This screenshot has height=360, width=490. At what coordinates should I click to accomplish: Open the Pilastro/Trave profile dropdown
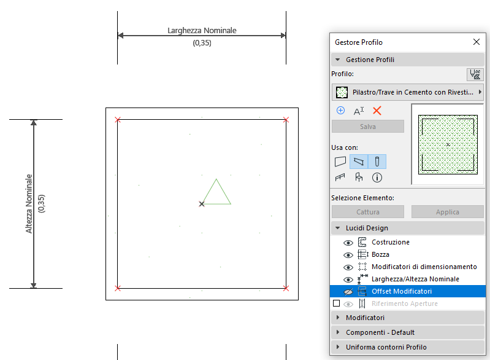pyautogui.click(x=407, y=92)
